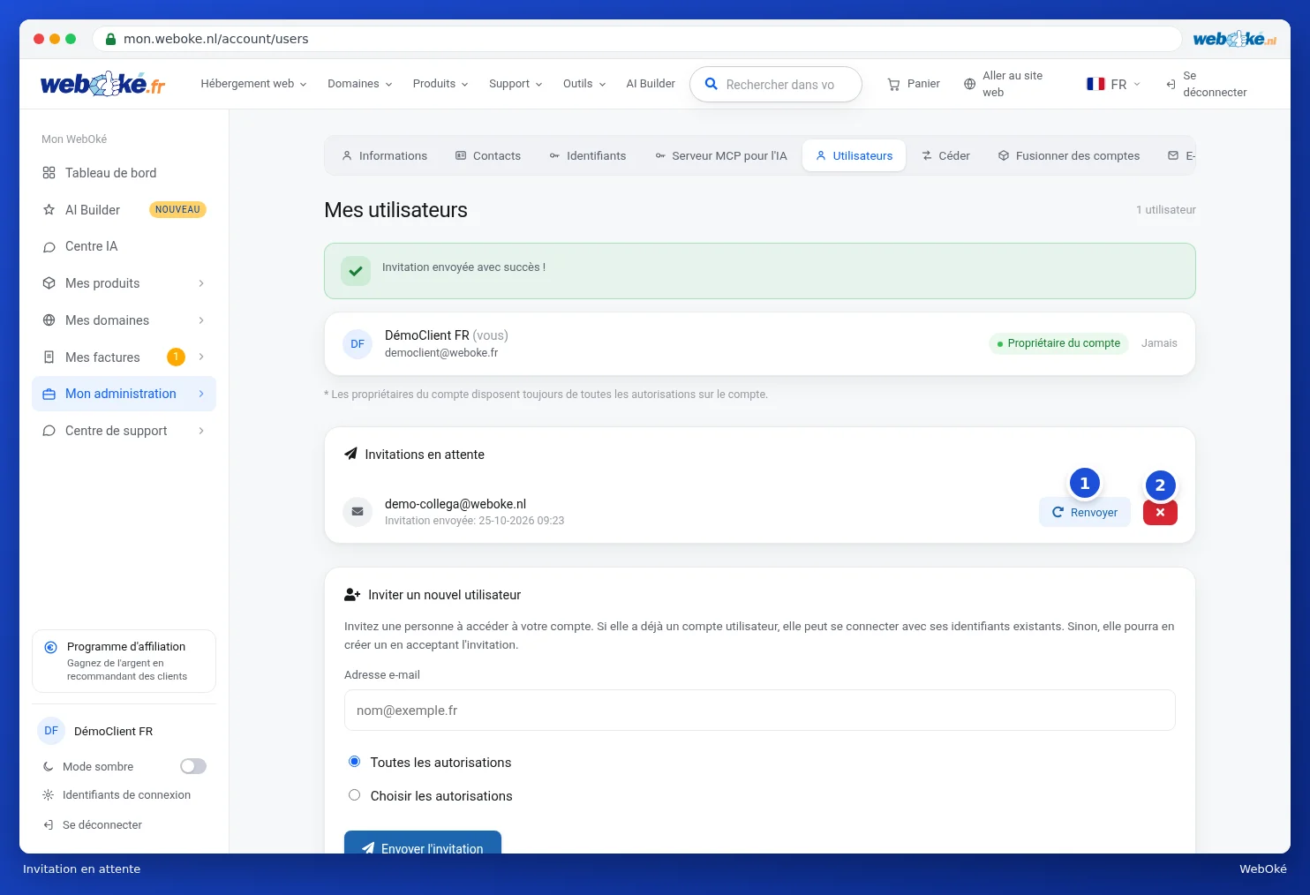The height and width of the screenshot is (895, 1310).
Task: Click Envoyer l'invitation button
Action: tap(423, 846)
